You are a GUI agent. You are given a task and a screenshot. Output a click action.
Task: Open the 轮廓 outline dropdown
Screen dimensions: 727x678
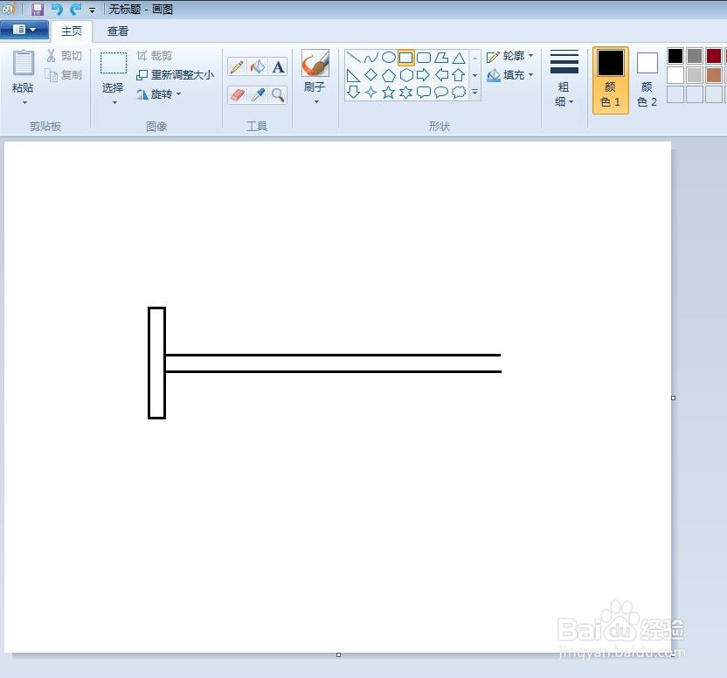(510, 56)
